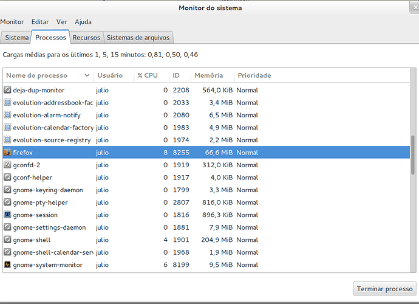The height and width of the screenshot is (304, 419).
Task: Select the Processos tab
Action: coord(50,37)
